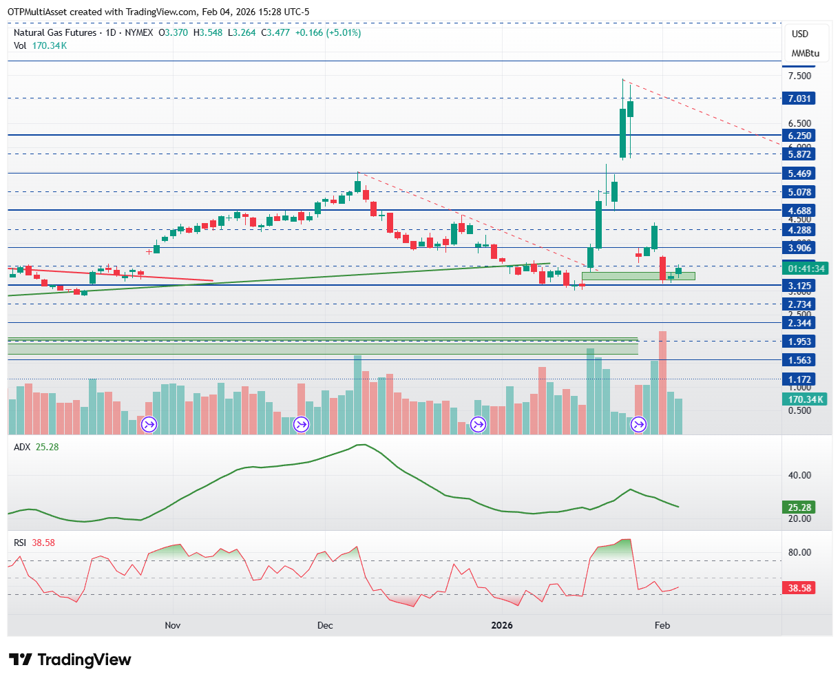Open the USD currency selector
This screenshot has height=683, width=840.
click(800, 34)
